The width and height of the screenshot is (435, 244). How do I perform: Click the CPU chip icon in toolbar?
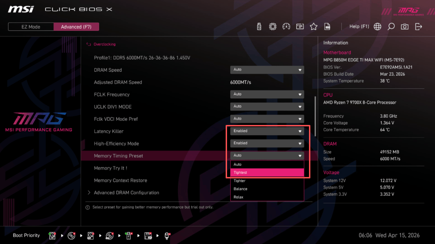(273, 27)
